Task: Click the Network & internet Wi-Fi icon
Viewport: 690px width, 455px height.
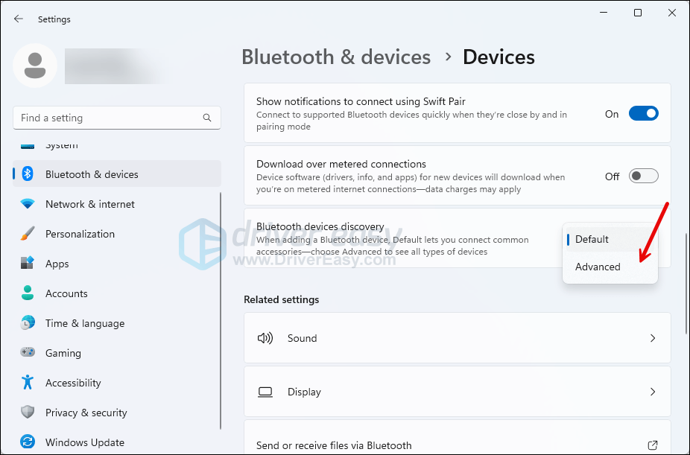Action: pos(28,204)
